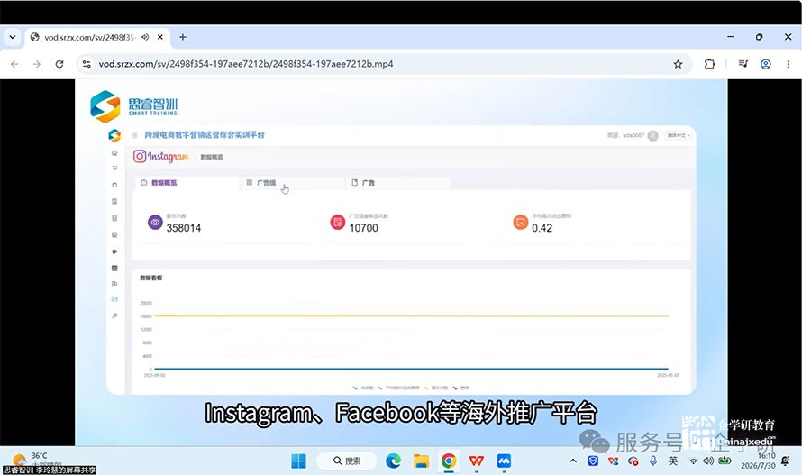
Task: Select the 10700 value
Action: (364, 228)
